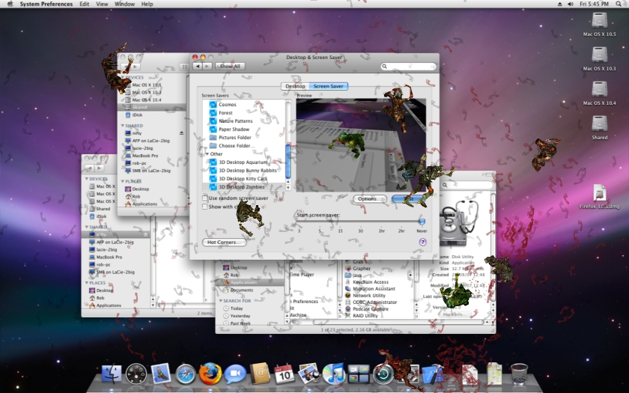Screen dimensions: 629x393
Task: Open the System Preferences menu
Action: point(46,4)
